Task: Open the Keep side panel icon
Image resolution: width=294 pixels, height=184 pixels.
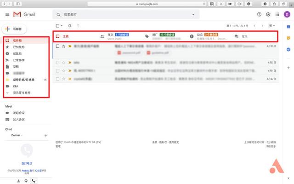Action: (x=288, y=38)
